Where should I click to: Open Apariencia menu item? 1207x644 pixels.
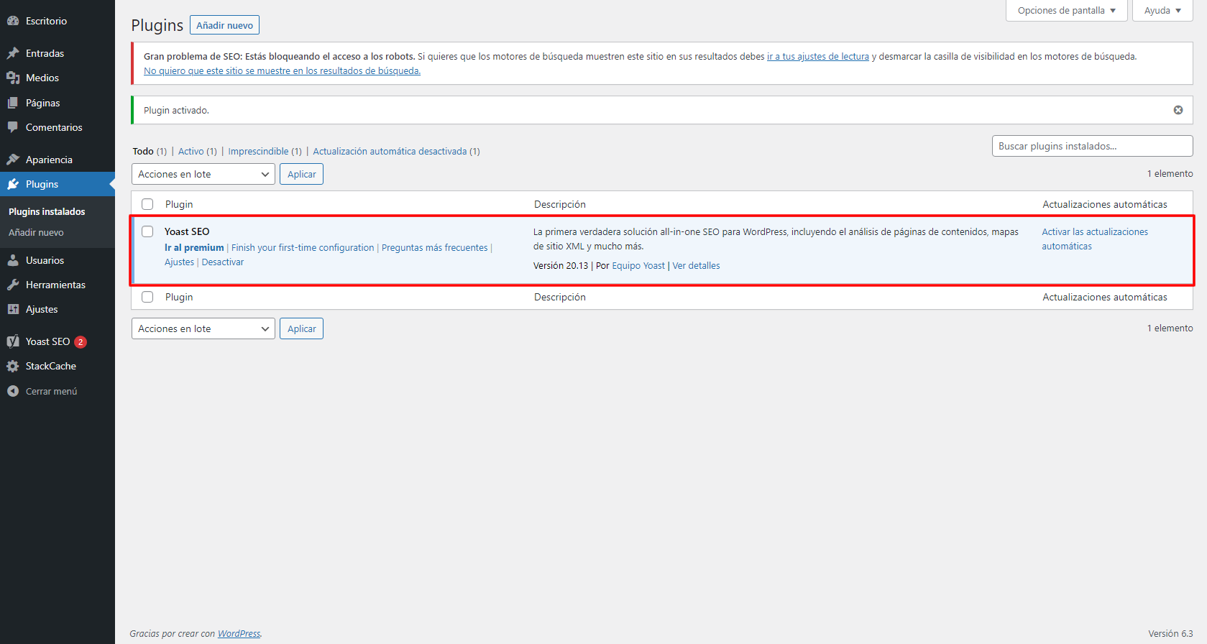pyautogui.click(x=58, y=160)
